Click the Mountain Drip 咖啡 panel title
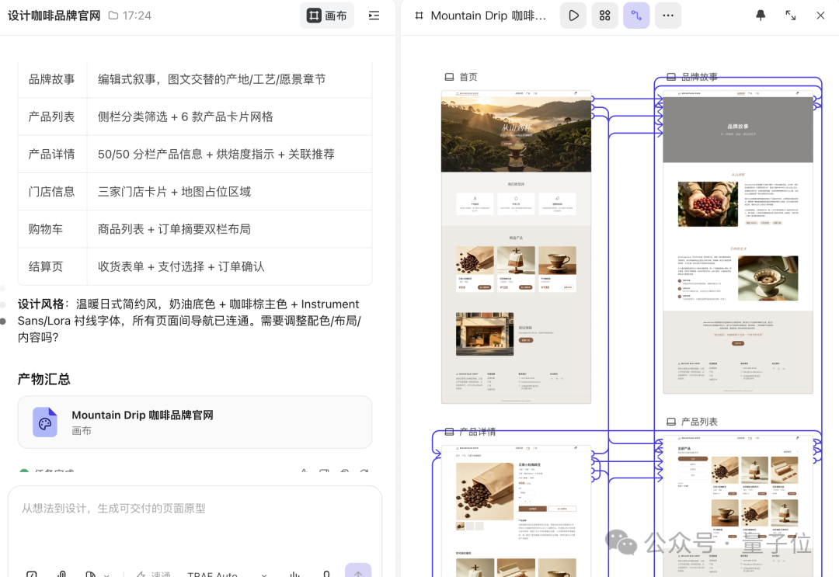The height and width of the screenshot is (577, 839). tap(489, 16)
